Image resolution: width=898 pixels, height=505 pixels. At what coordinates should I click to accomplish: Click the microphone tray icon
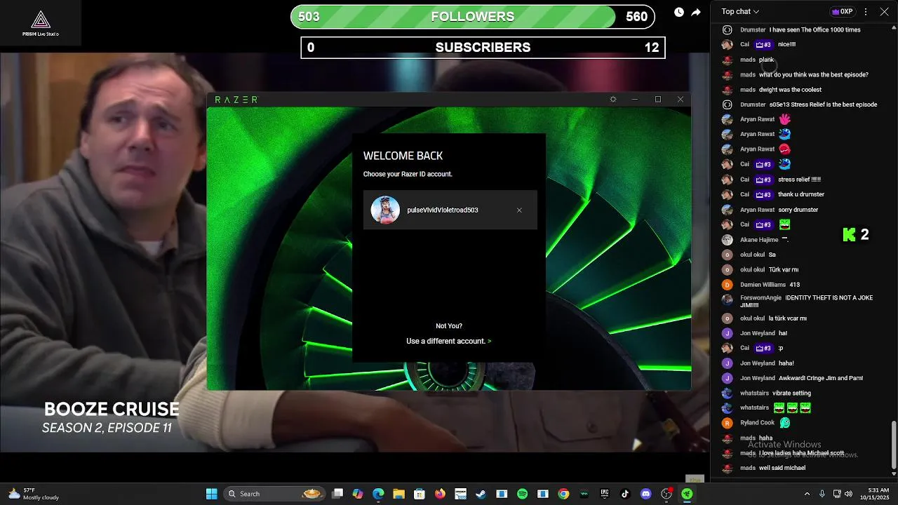821,494
